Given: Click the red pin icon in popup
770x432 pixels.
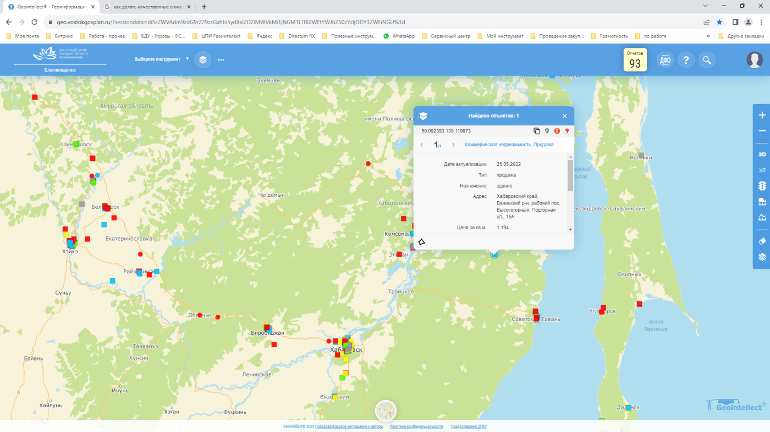Looking at the screenshot, I should 566,131.
